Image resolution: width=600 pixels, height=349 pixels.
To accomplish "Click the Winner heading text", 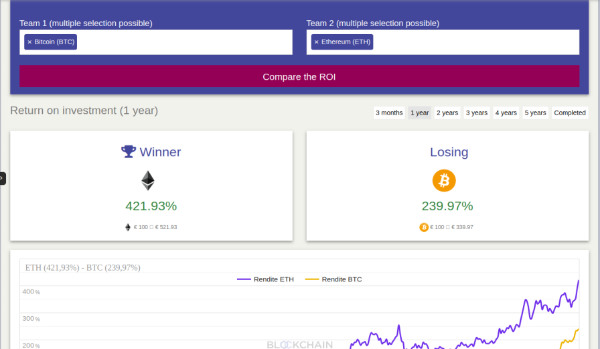I will 160,152.
